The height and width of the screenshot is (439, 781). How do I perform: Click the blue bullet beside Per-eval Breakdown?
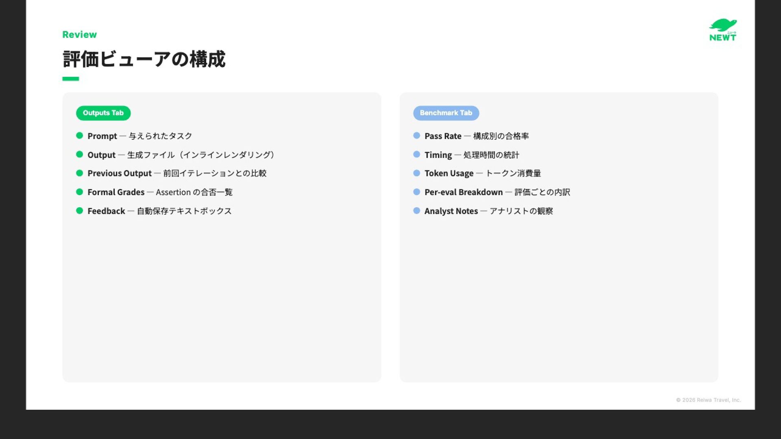point(417,192)
